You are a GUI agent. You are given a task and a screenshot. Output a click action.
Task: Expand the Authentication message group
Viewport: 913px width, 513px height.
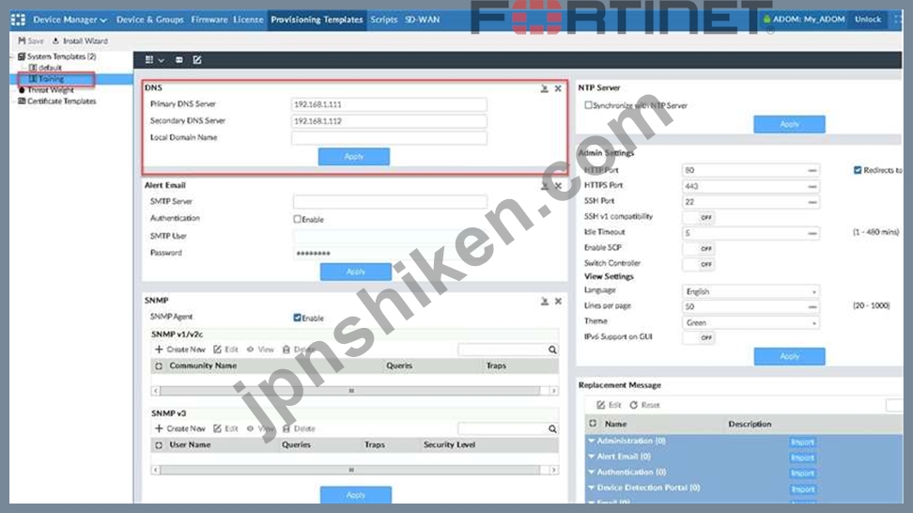[x=592, y=473]
